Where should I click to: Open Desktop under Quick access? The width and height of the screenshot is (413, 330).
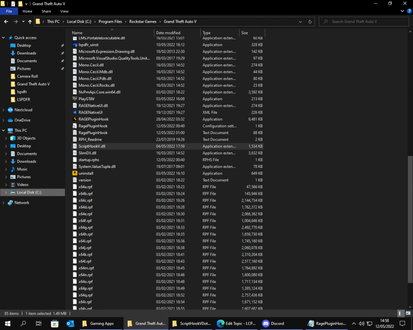pos(24,45)
